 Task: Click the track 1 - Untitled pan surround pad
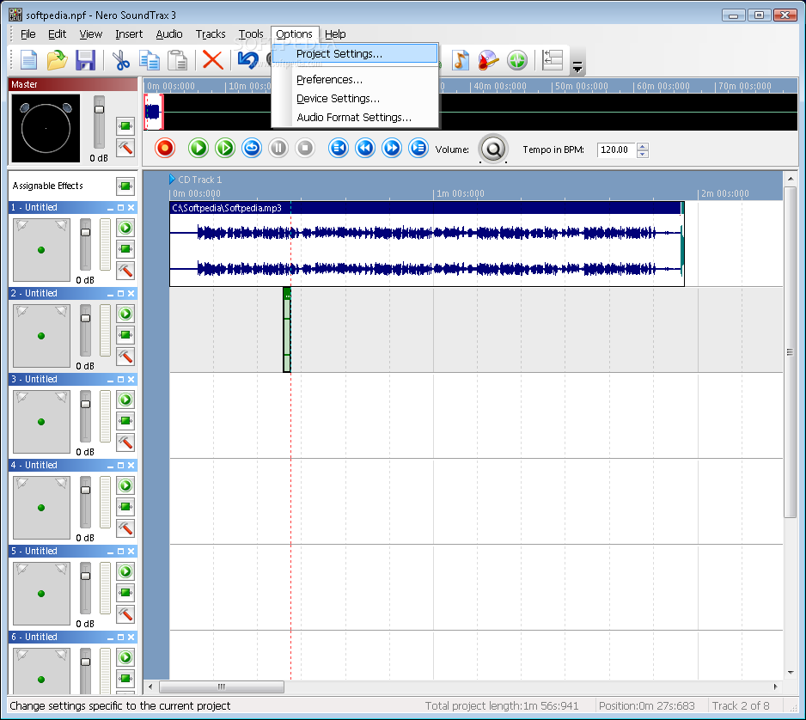[x=41, y=250]
